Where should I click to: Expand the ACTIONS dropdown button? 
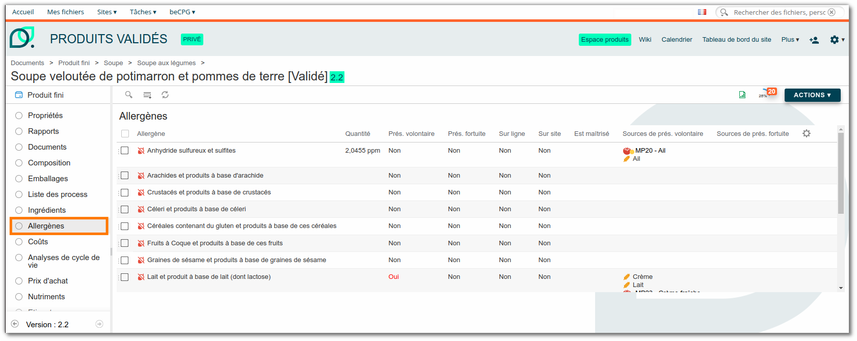coord(812,95)
